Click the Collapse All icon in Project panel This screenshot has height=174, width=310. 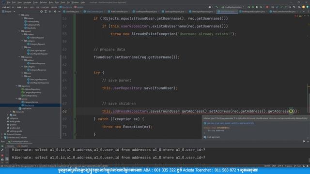[50, 12]
